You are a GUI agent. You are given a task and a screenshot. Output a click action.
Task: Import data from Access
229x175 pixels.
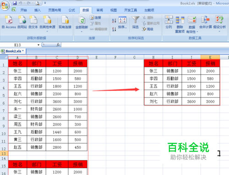[x=9, y=22]
